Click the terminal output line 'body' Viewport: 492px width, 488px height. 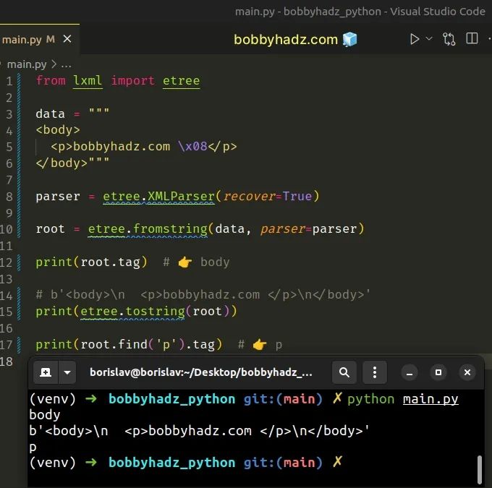[44, 415]
